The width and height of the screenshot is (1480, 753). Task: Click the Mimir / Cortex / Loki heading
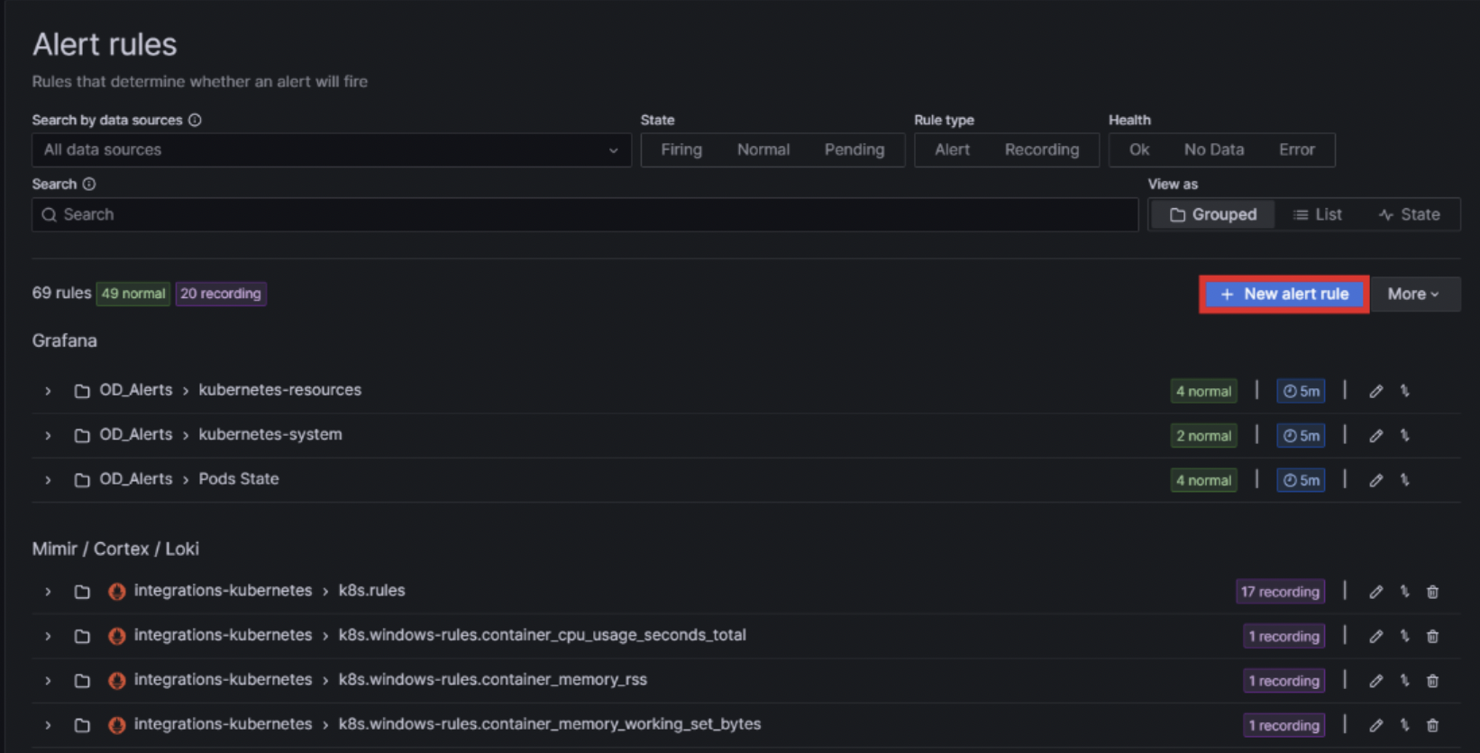[x=115, y=549]
